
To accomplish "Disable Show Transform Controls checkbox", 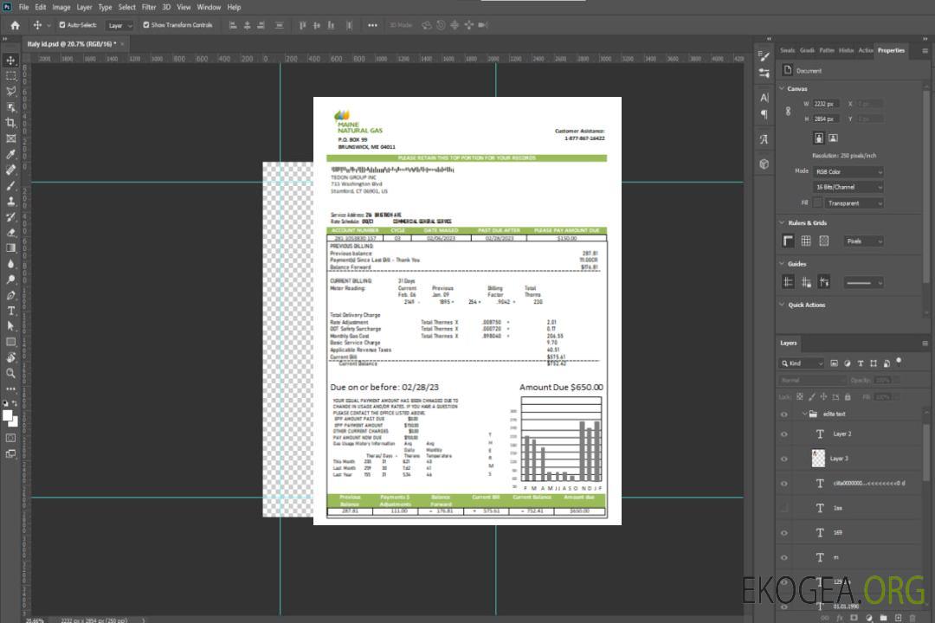I will coord(146,25).
